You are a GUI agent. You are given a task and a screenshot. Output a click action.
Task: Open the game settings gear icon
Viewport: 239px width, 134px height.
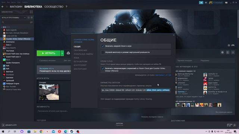point(223,52)
